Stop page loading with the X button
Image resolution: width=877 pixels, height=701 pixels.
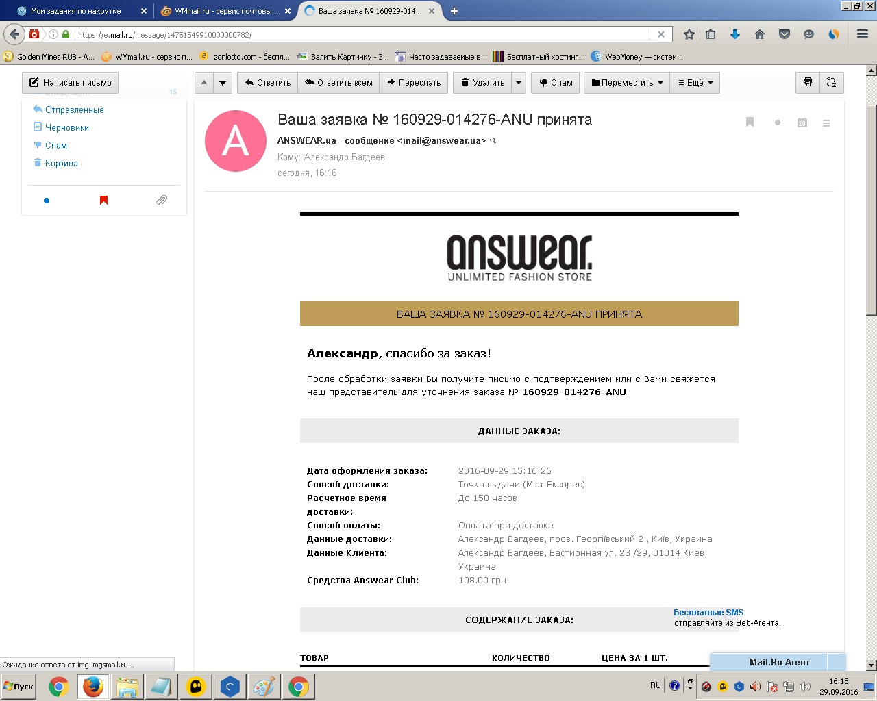coord(661,34)
